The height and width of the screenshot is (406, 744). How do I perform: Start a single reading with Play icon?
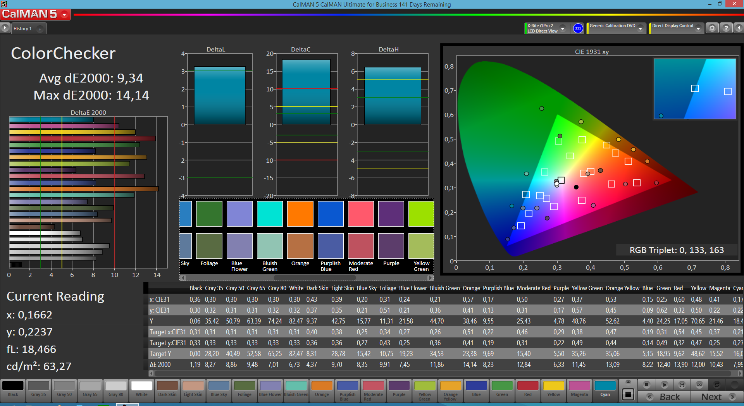click(x=664, y=385)
